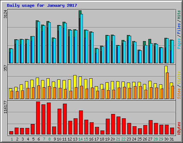Screen dimensions: 183x143
Task: Click day label '2' on the x-axis
Action: coord(17,139)
